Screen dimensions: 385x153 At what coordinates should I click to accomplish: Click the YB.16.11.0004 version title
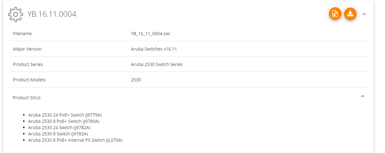click(x=52, y=14)
